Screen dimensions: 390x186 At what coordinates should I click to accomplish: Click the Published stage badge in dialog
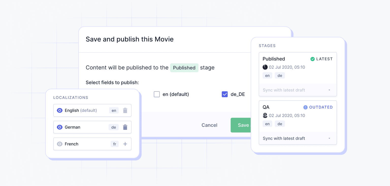coord(184,68)
